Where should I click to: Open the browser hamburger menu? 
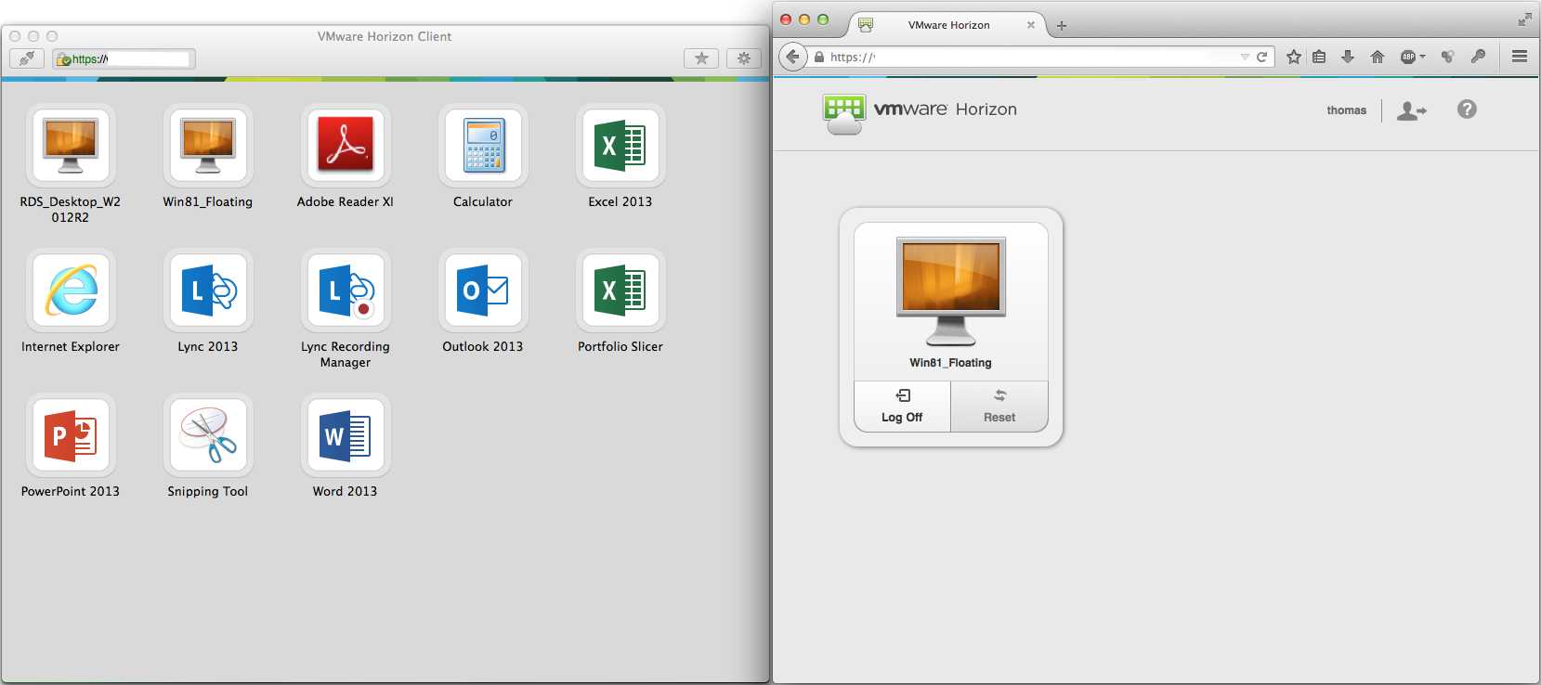click(1520, 57)
